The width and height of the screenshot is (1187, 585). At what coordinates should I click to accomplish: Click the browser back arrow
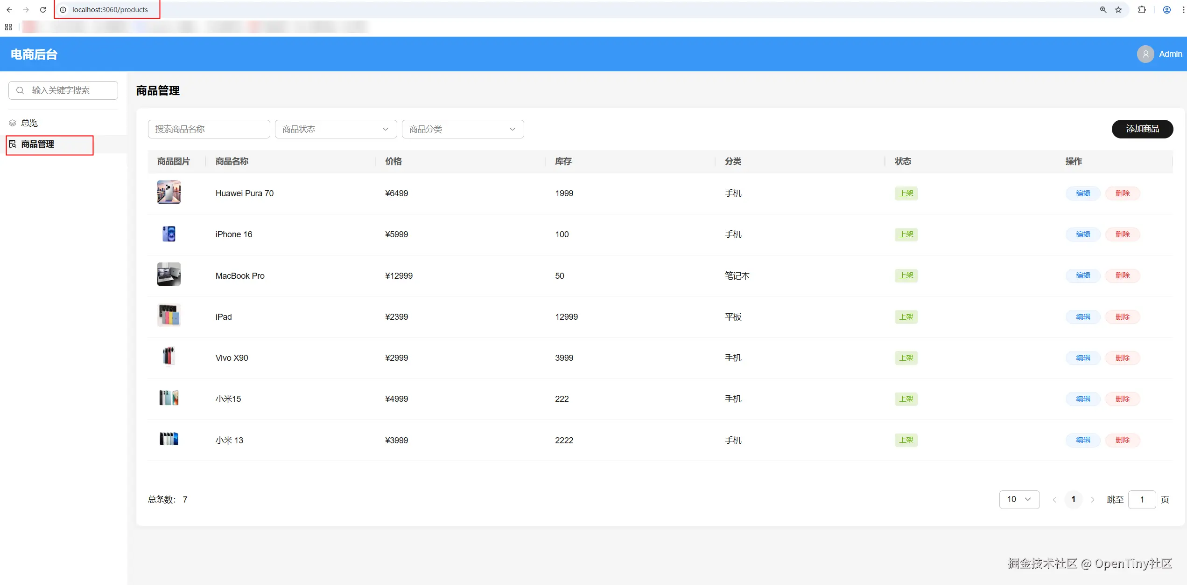[x=9, y=9]
